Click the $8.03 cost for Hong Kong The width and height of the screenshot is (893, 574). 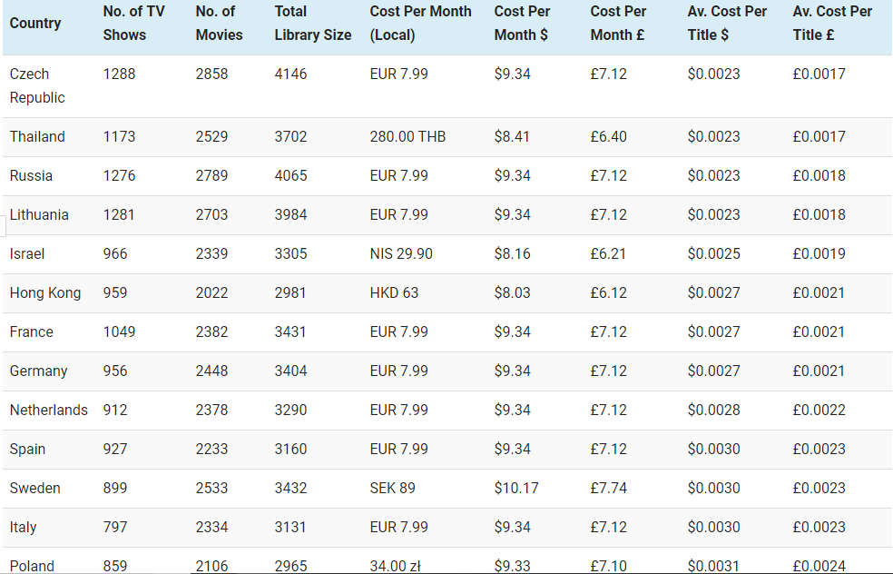click(513, 293)
